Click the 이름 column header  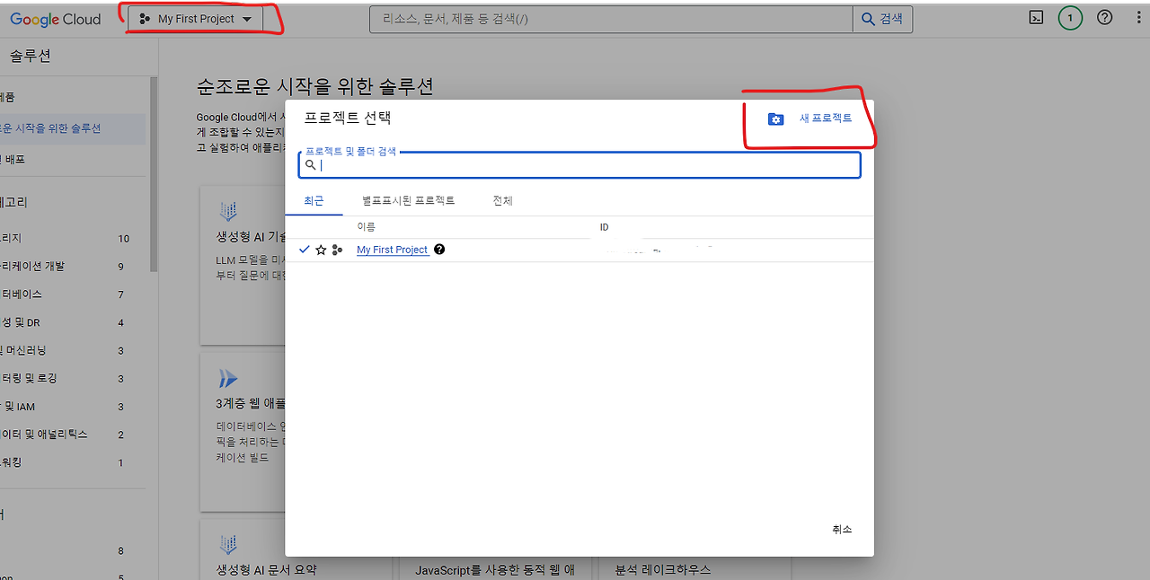(366, 227)
